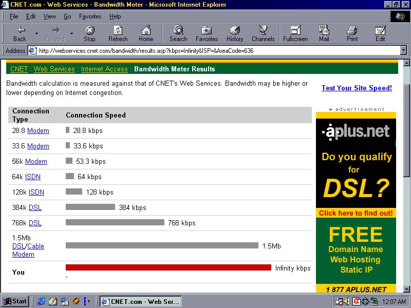411x308 pixels.
Task: Click the 'Infinity kbps' speed value
Action: 293,268
